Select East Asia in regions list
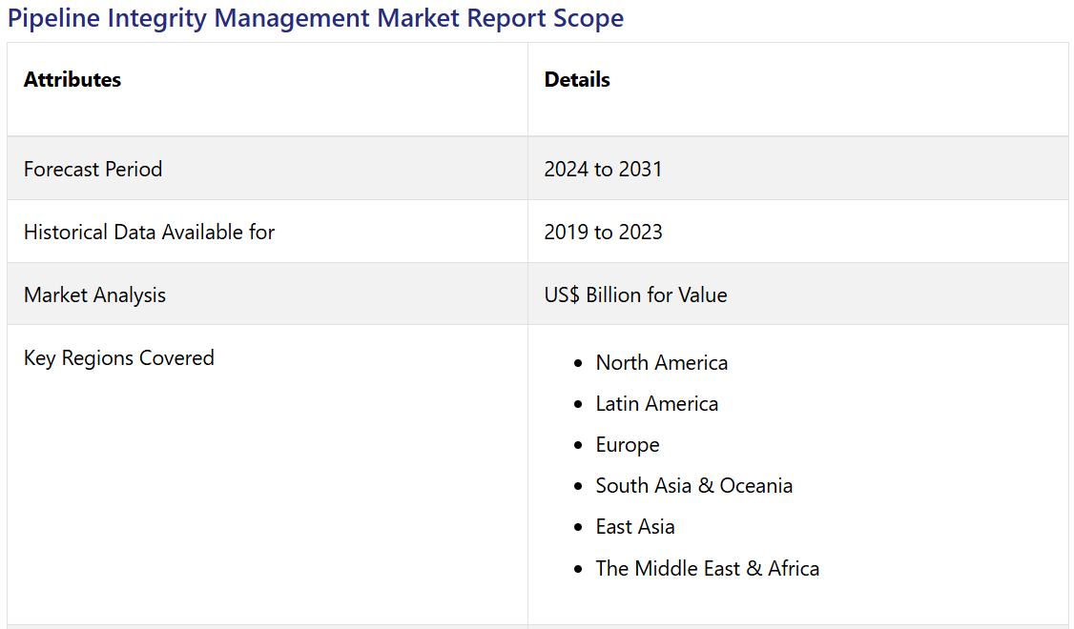Image resolution: width=1074 pixels, height=629 pixels. point(634,527)
